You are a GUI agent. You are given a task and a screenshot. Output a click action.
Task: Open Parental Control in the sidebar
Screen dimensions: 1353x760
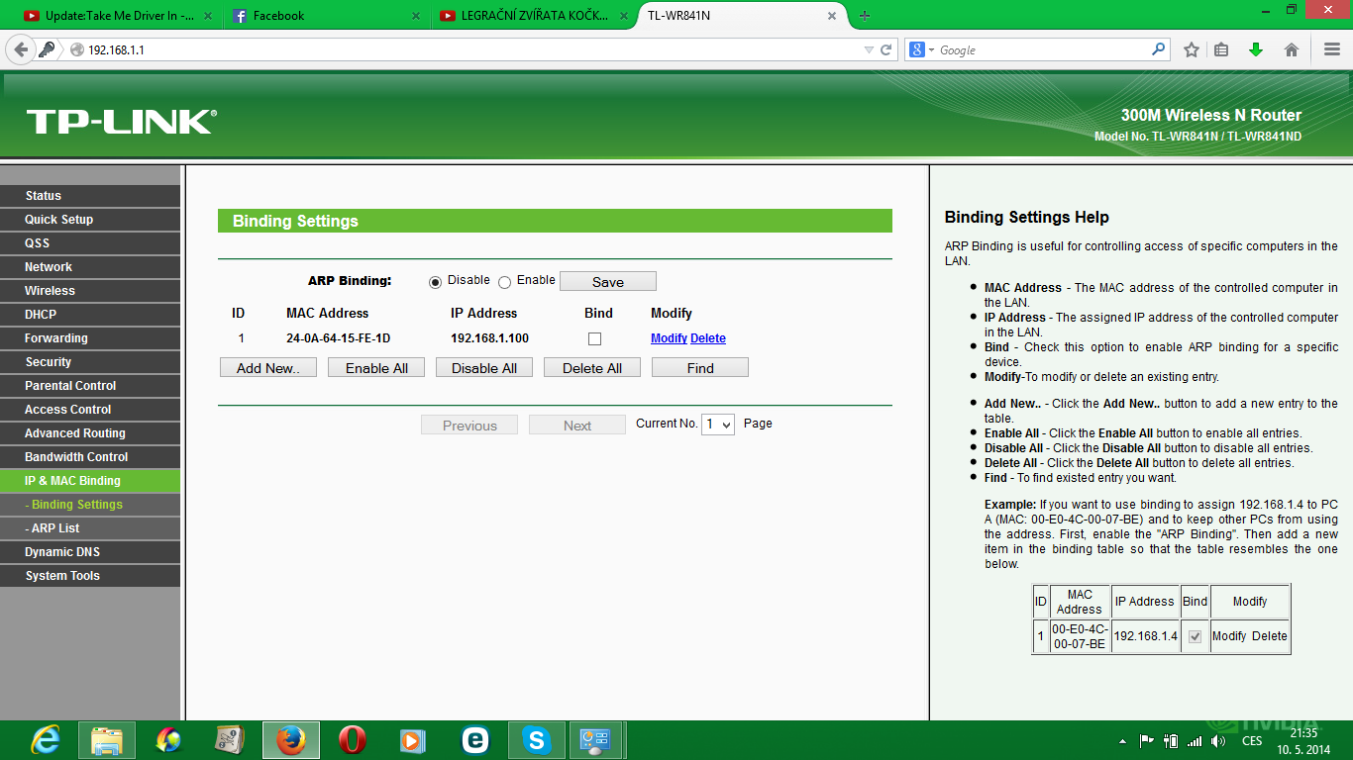point(90,386)
